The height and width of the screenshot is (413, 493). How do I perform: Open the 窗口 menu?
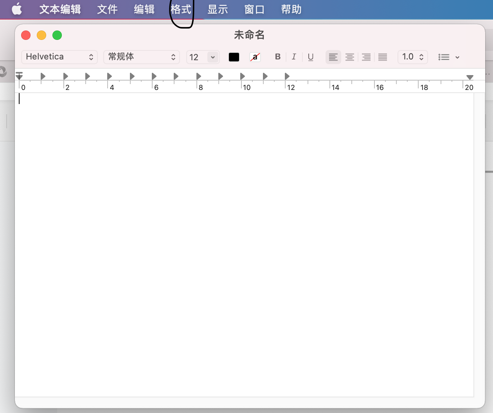tap(254, 9)
